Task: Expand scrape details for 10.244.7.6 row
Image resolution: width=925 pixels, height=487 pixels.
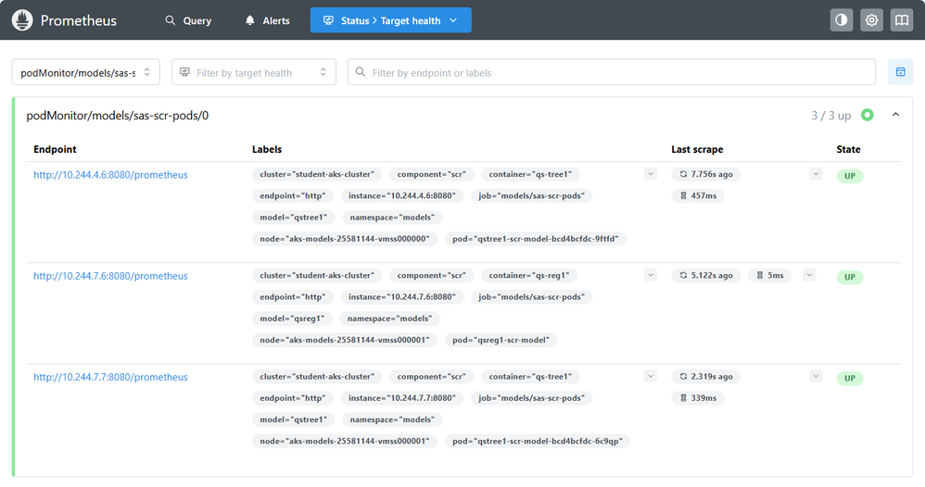Action: point(809,275)
